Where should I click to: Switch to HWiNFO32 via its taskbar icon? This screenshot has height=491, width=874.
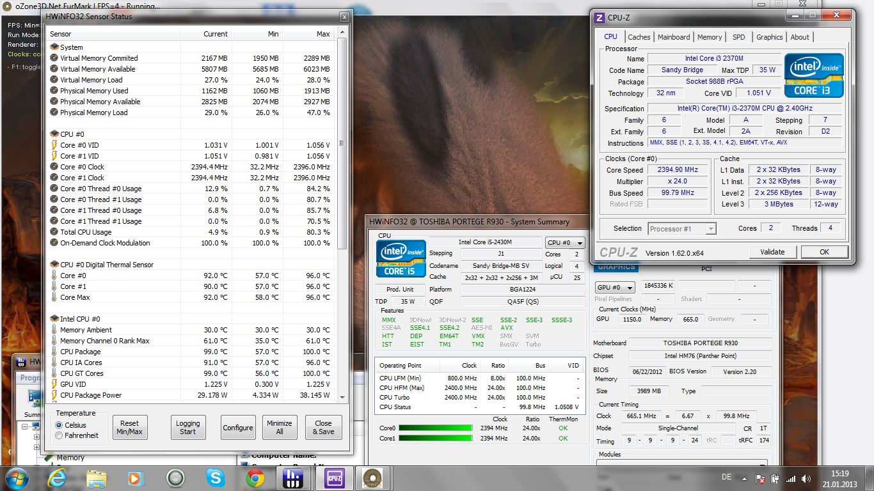click(x=292, y=478)
